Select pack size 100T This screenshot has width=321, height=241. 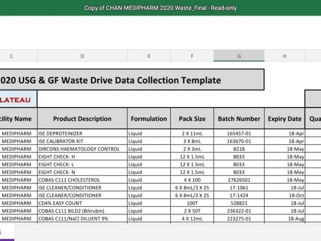click(192, 203)
